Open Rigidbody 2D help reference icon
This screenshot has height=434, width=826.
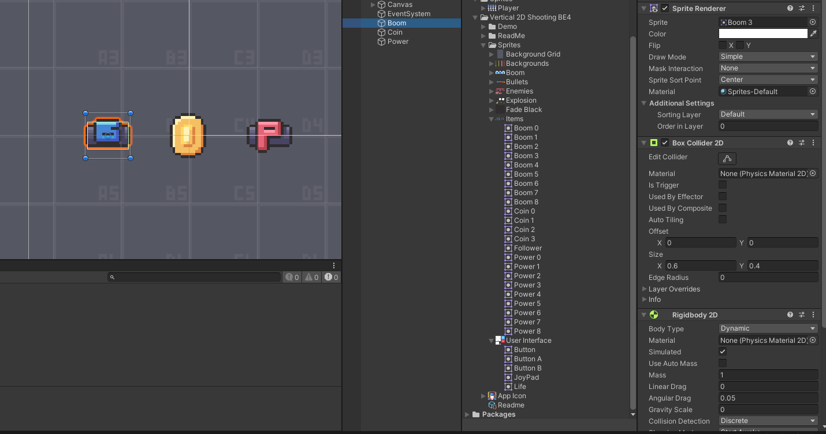point(790,315)
